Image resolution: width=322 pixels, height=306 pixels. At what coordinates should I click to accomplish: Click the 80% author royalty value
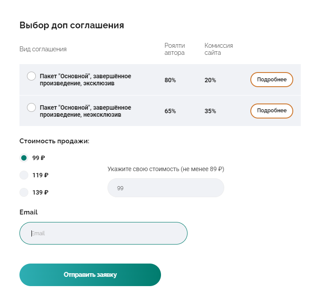[170, 80]
